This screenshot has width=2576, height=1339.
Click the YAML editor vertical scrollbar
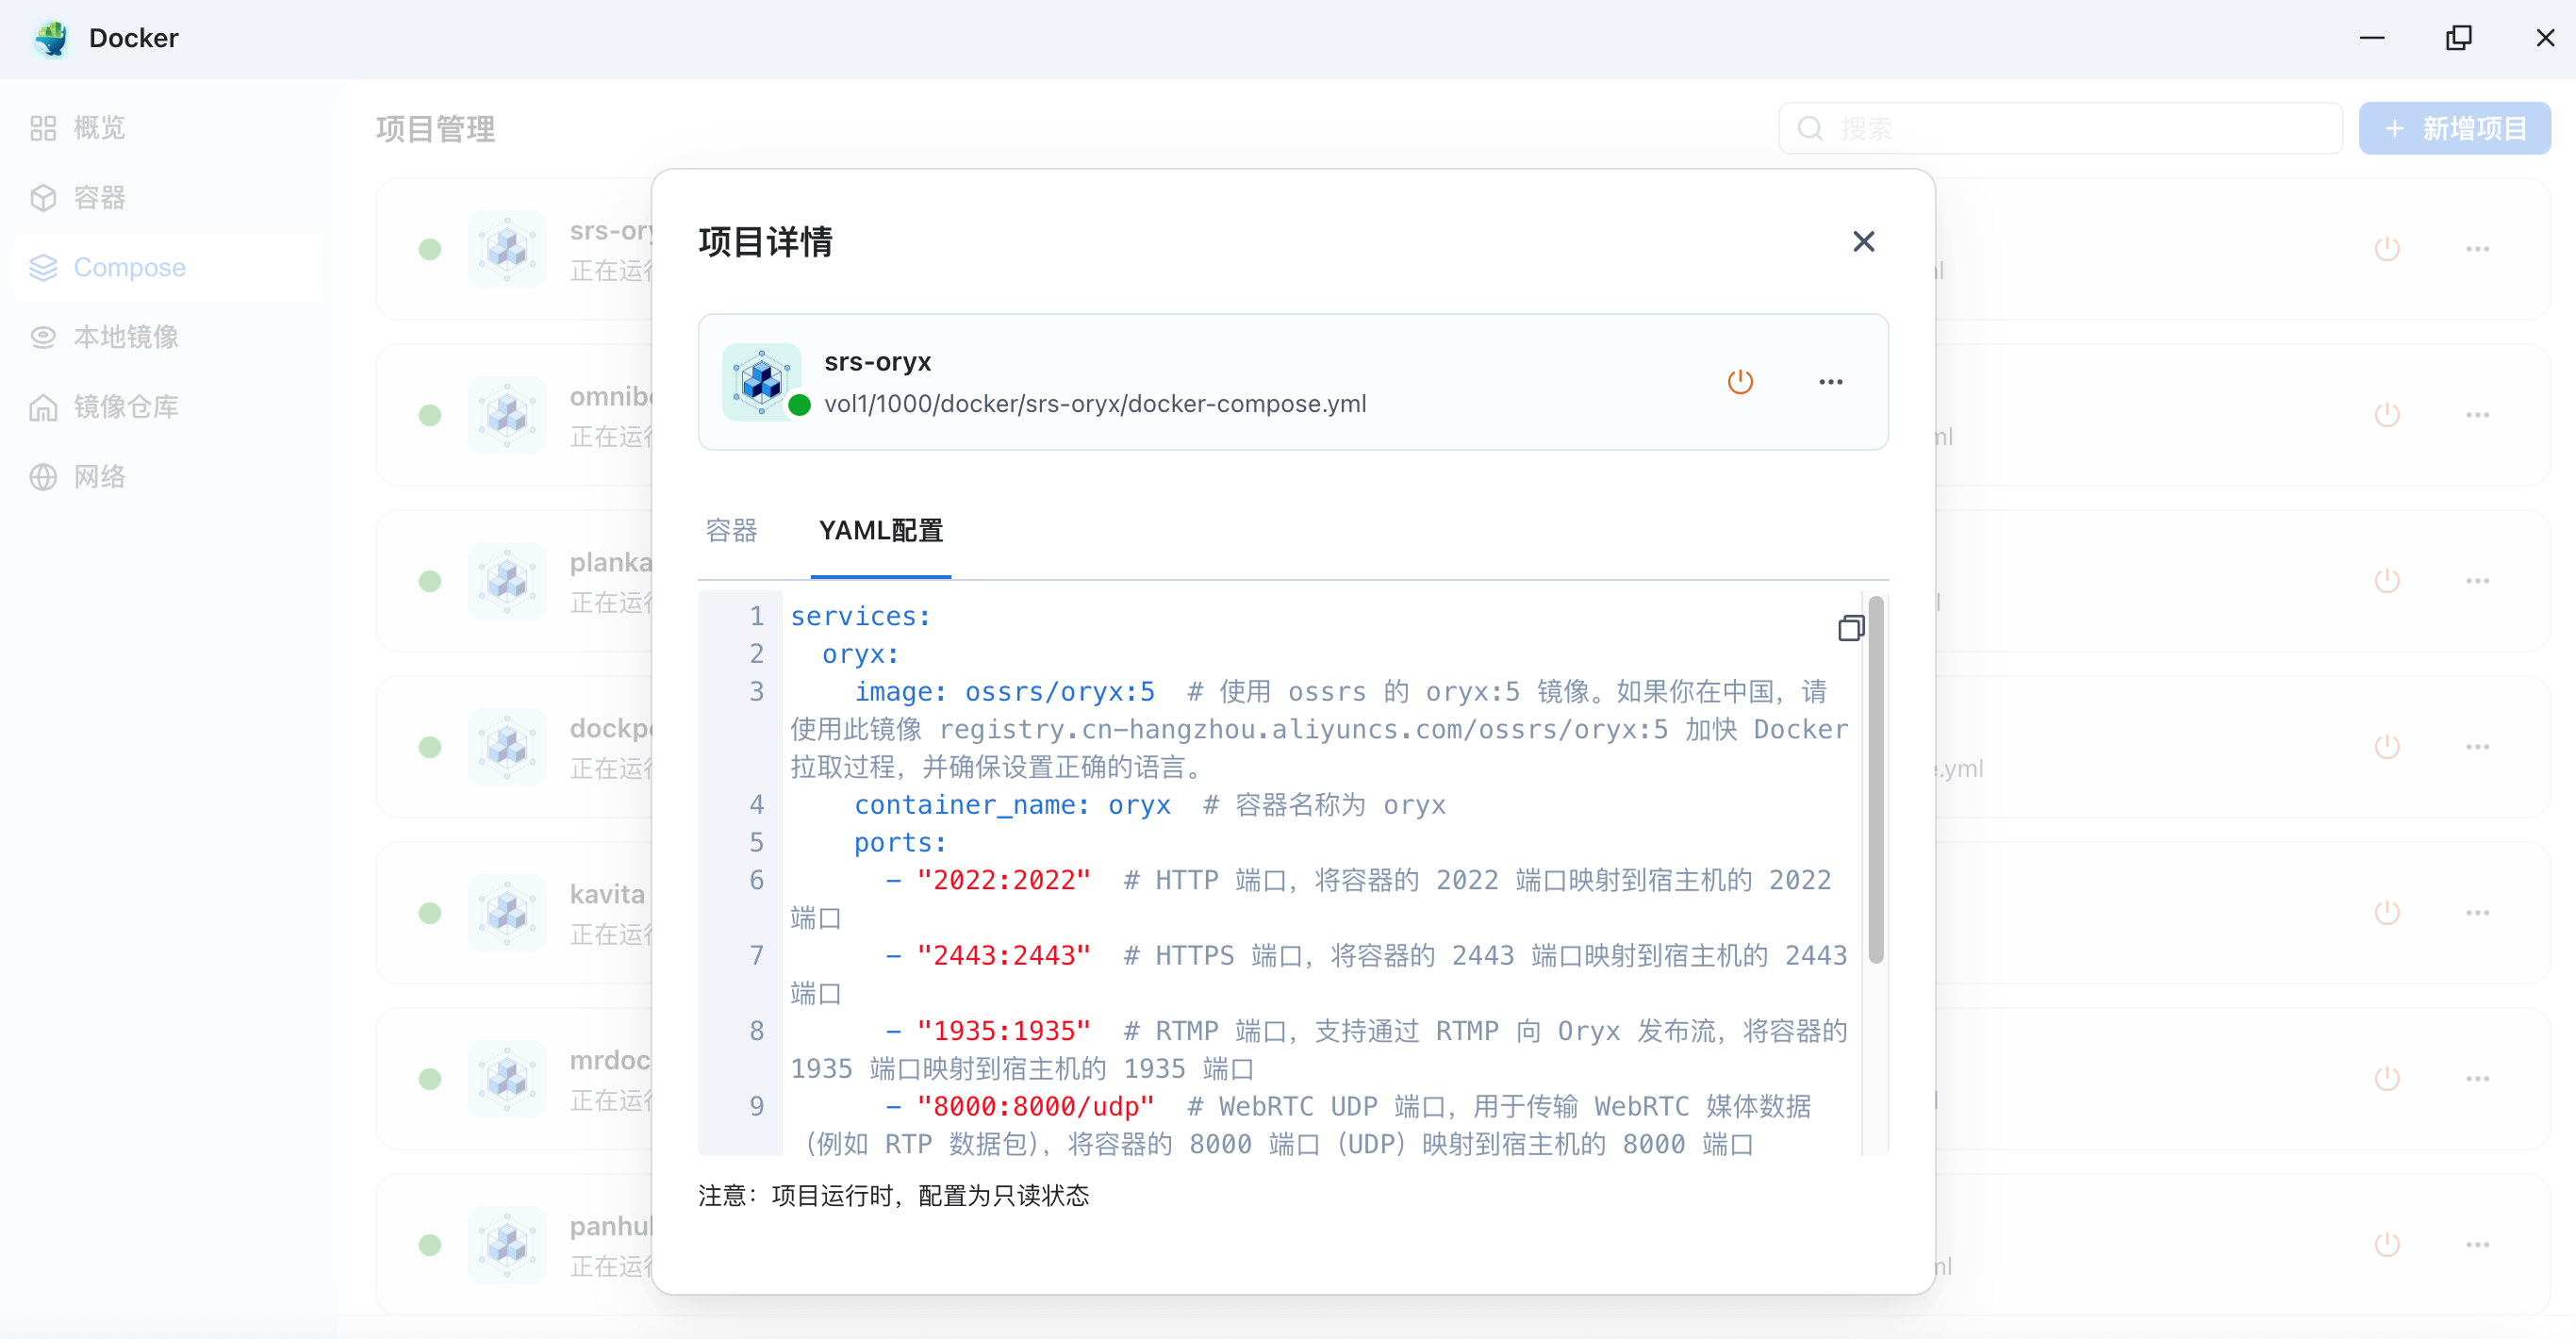click(1875, 780)
